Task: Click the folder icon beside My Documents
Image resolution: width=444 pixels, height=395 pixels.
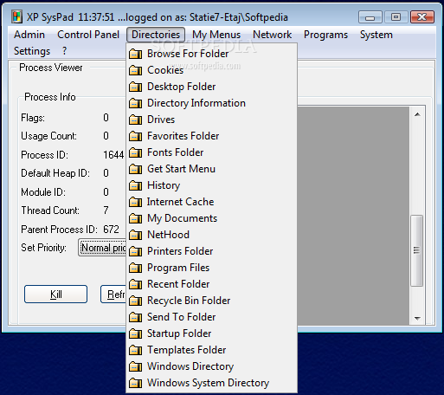Action: coord(135,218)
